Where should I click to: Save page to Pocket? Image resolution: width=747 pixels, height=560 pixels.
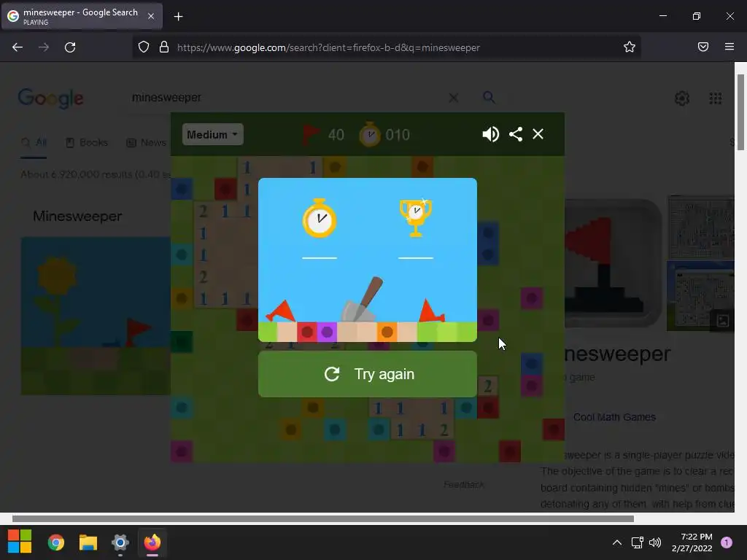[x=703, y=47]
